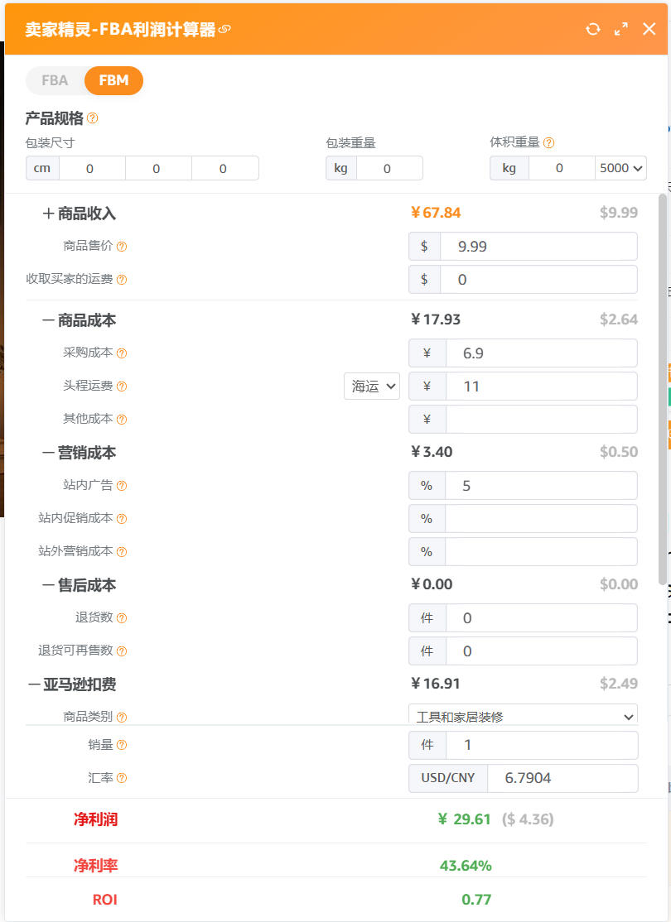Switch to the FBA mode tab
The width and height of the screenshot is (671, 922).
pyautogui.click(x=55, y=80)
